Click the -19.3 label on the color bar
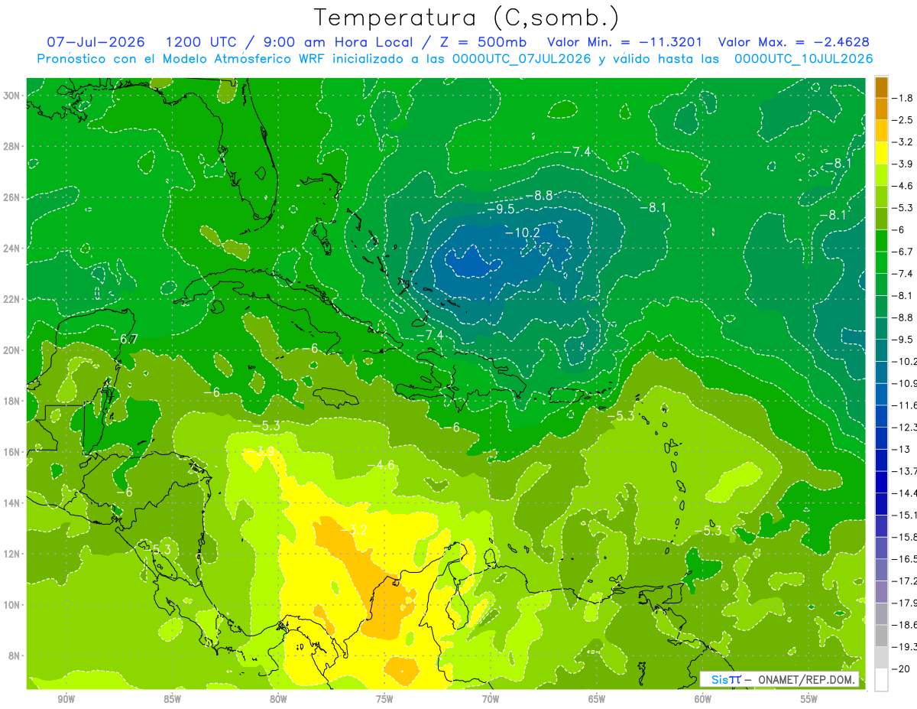The width and height of the screenshot is (917, 709). 906,647
